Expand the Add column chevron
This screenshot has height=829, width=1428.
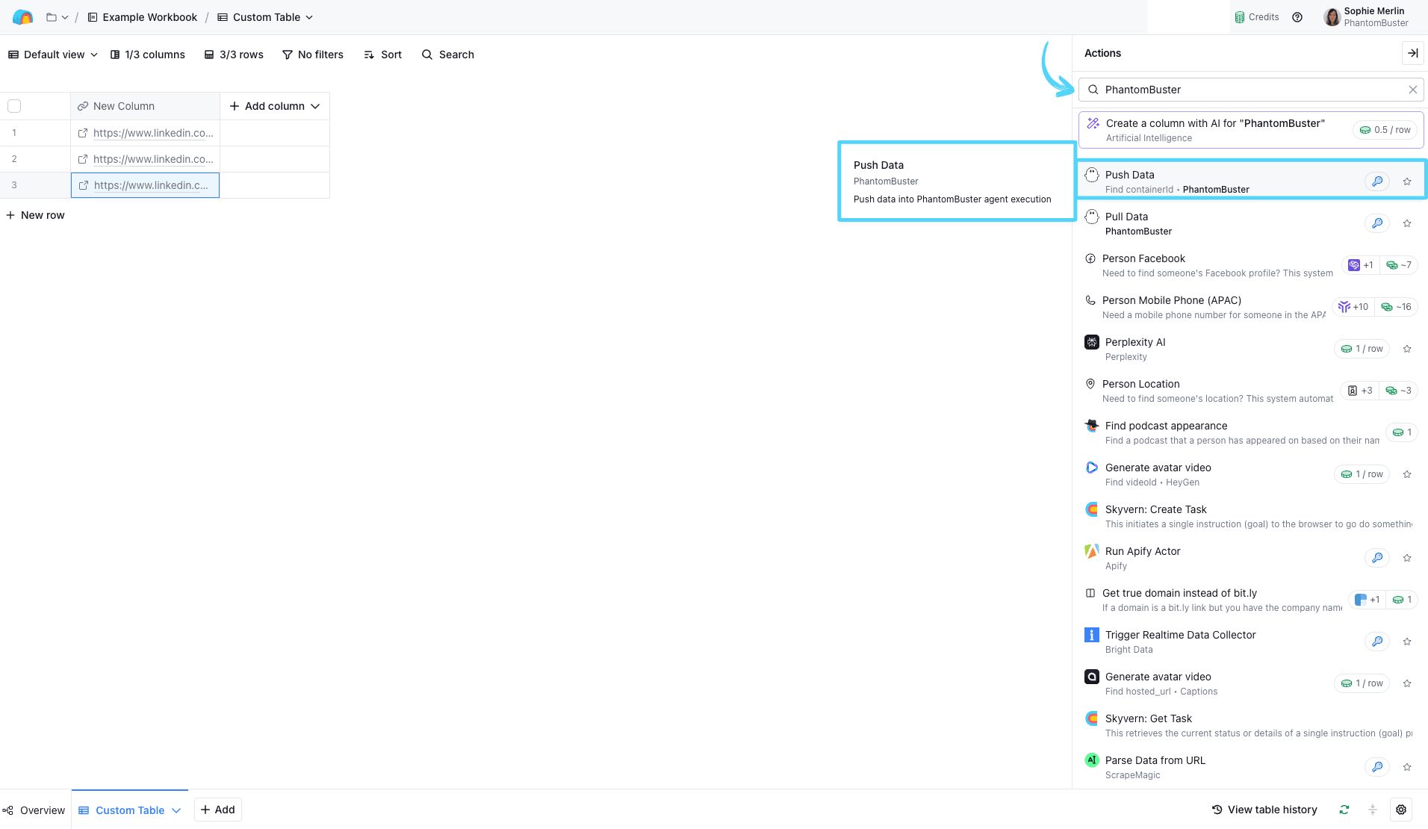[x=315, y=106]
